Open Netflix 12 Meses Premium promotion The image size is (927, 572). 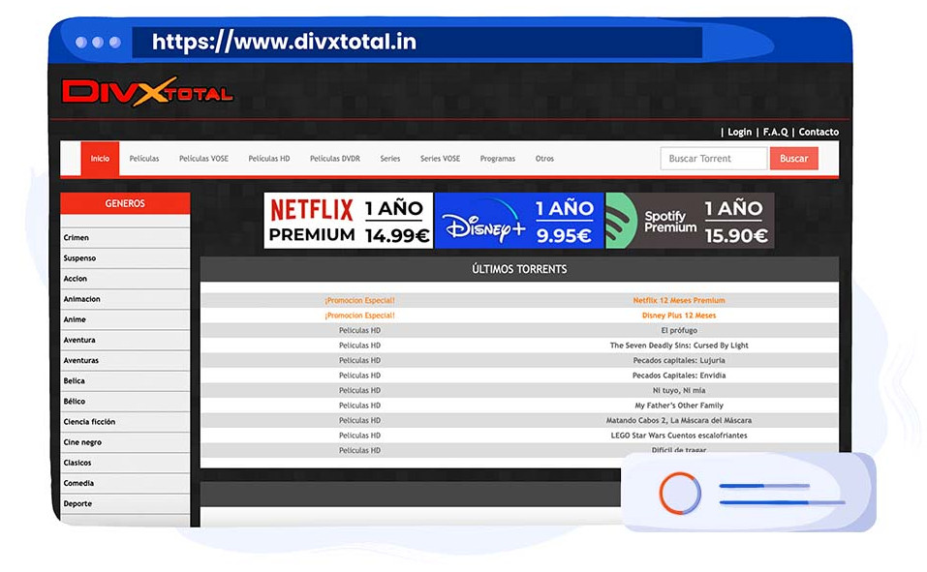679,300
